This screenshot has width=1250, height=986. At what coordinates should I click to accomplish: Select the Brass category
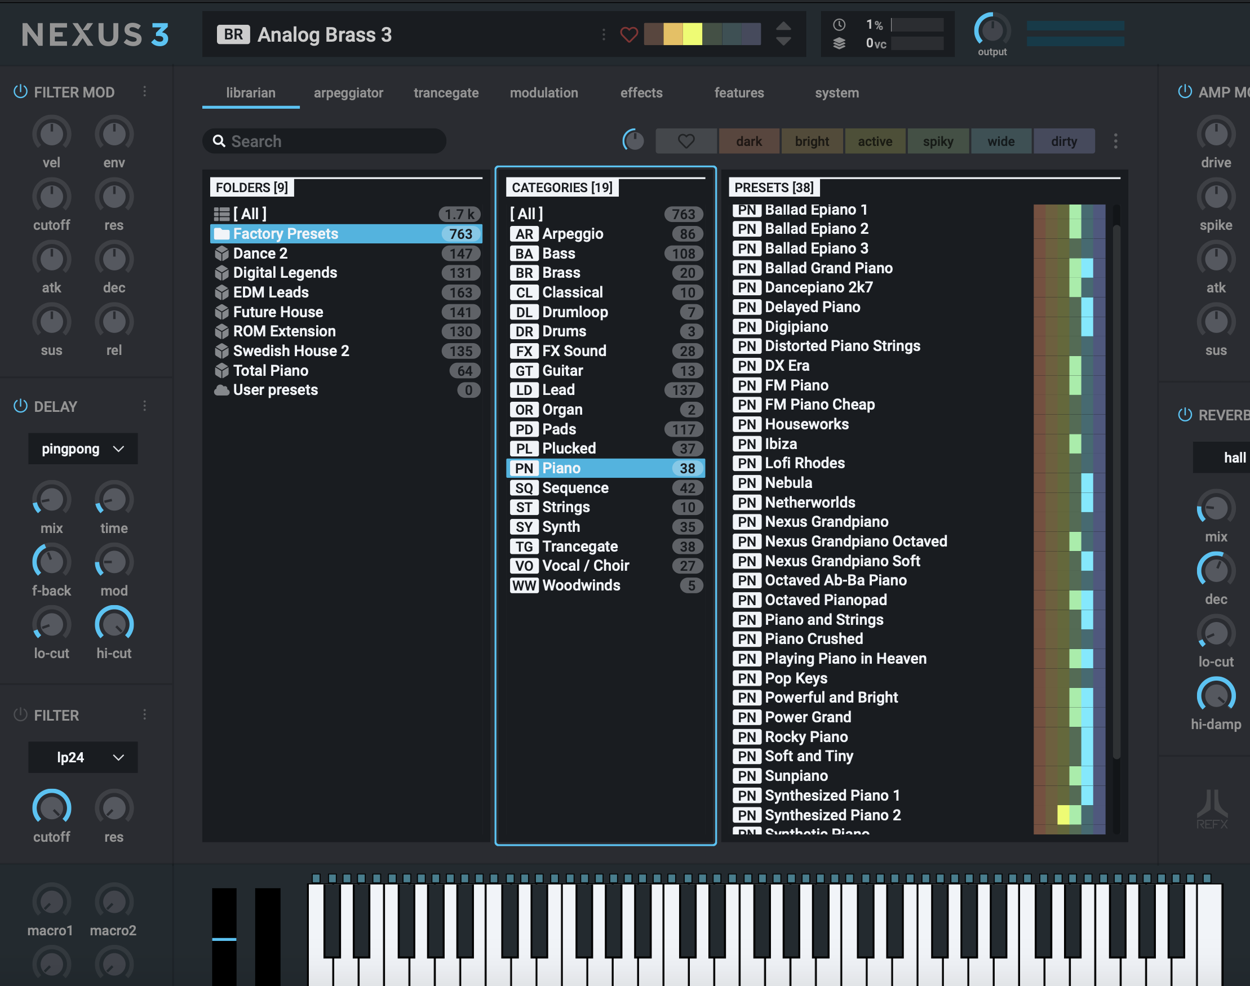tap(605, 273)
